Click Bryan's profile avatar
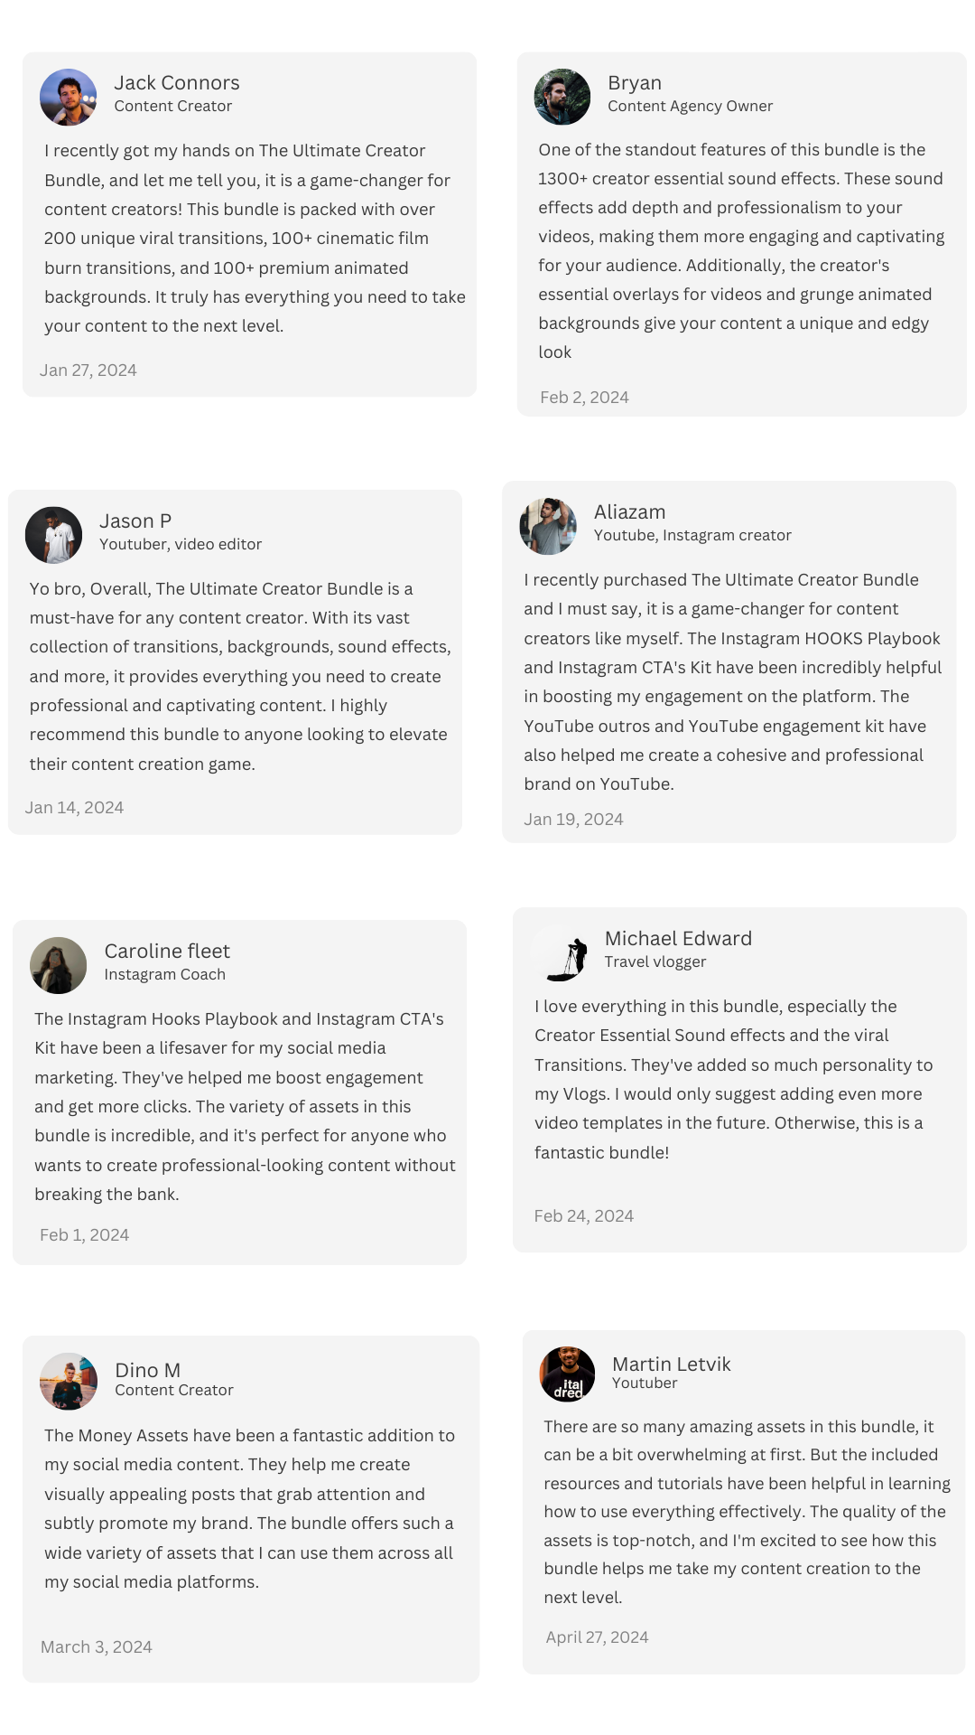The height and width of the screenshot is (1735, 975). [562, 97]
